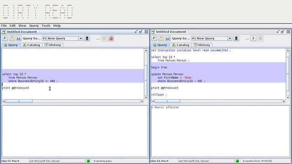Maximize the left Untitled Document window
Image resolution: width=292 pixels, height=164 pixels.
click(141, 32)
